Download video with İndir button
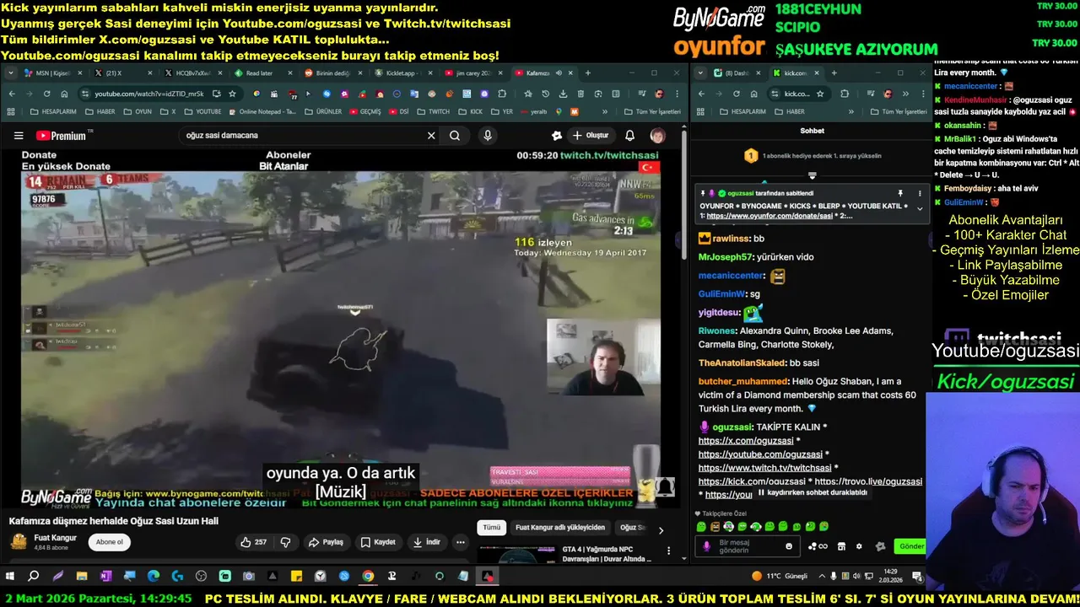The height and width of the screenshot is (607, 1080). point(426,542)
